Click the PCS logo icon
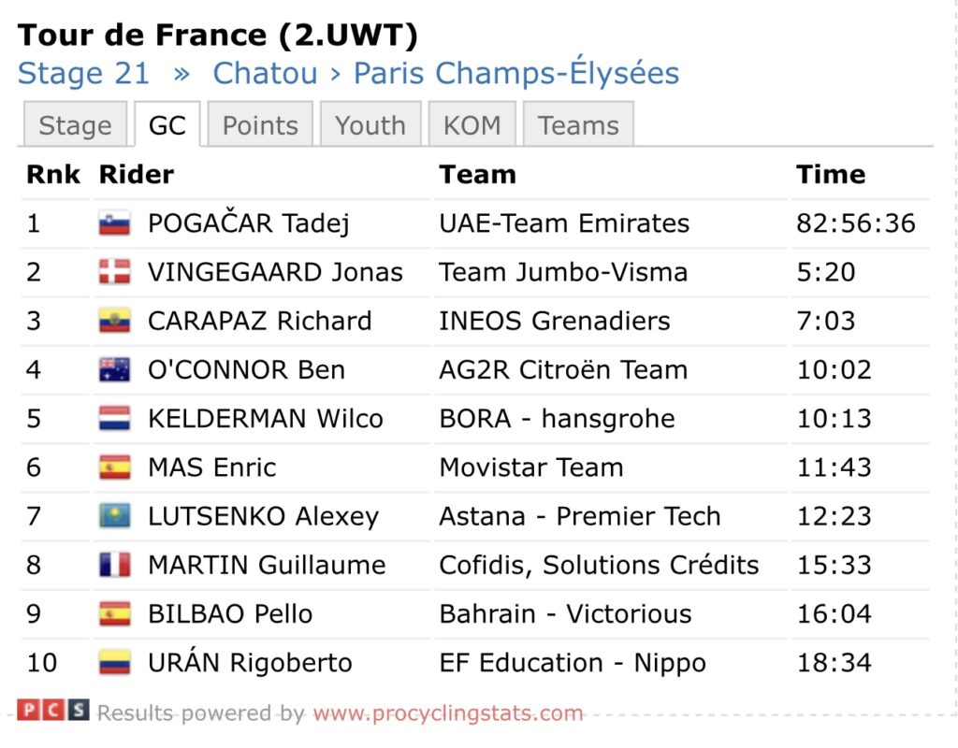 pos(53,711)
